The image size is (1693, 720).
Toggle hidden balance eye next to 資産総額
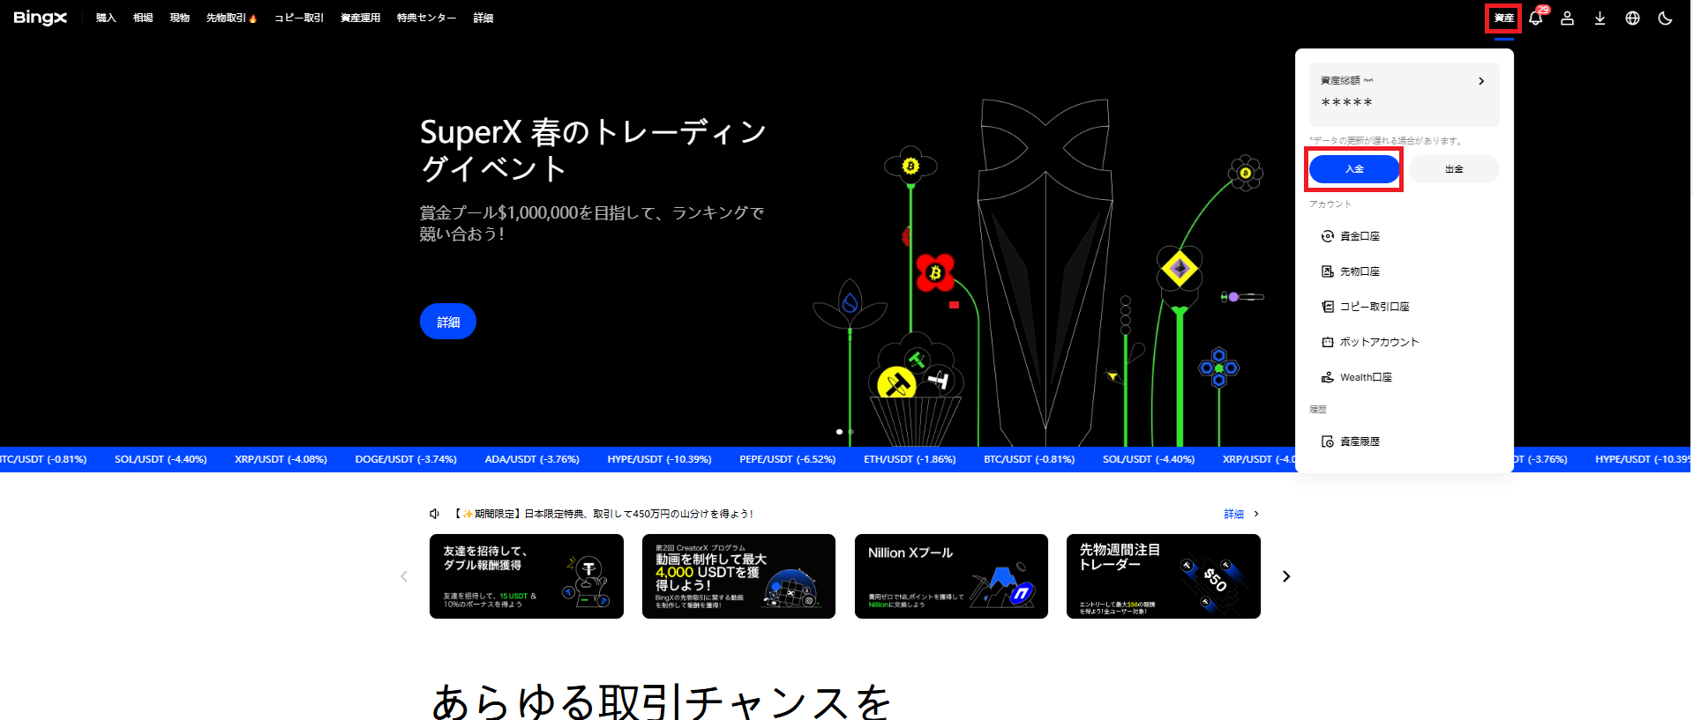point(1368,80)
